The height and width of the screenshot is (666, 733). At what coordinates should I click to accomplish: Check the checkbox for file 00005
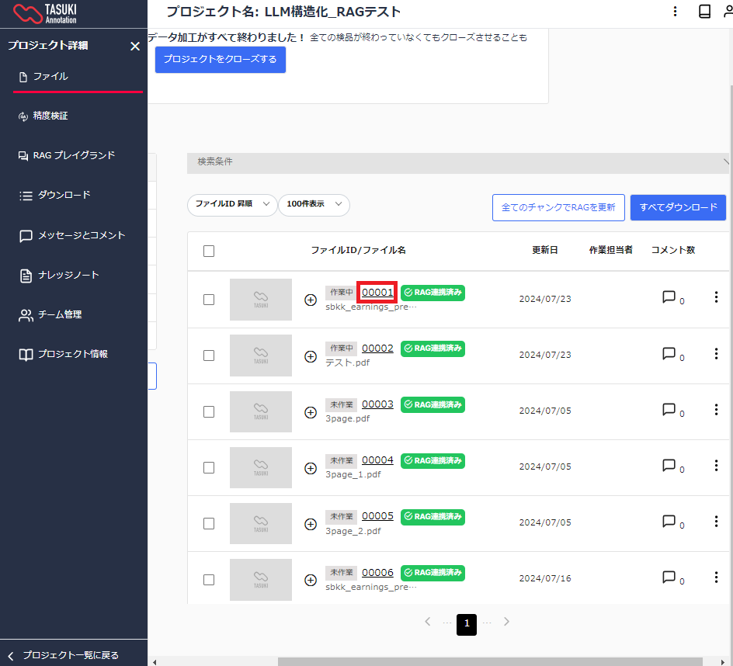click(209, 523)
